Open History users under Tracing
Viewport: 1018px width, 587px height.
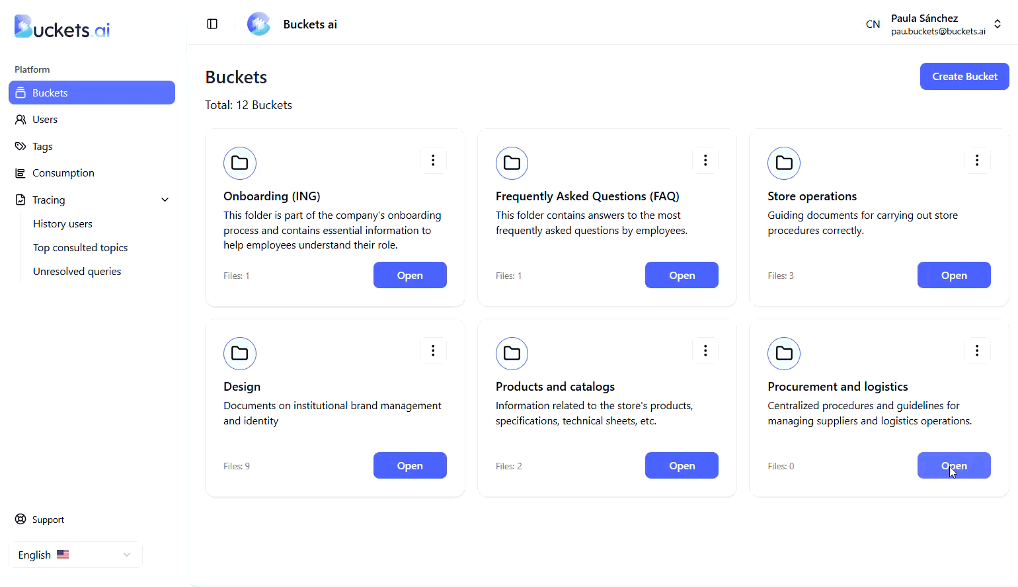[x=63, y=224]
